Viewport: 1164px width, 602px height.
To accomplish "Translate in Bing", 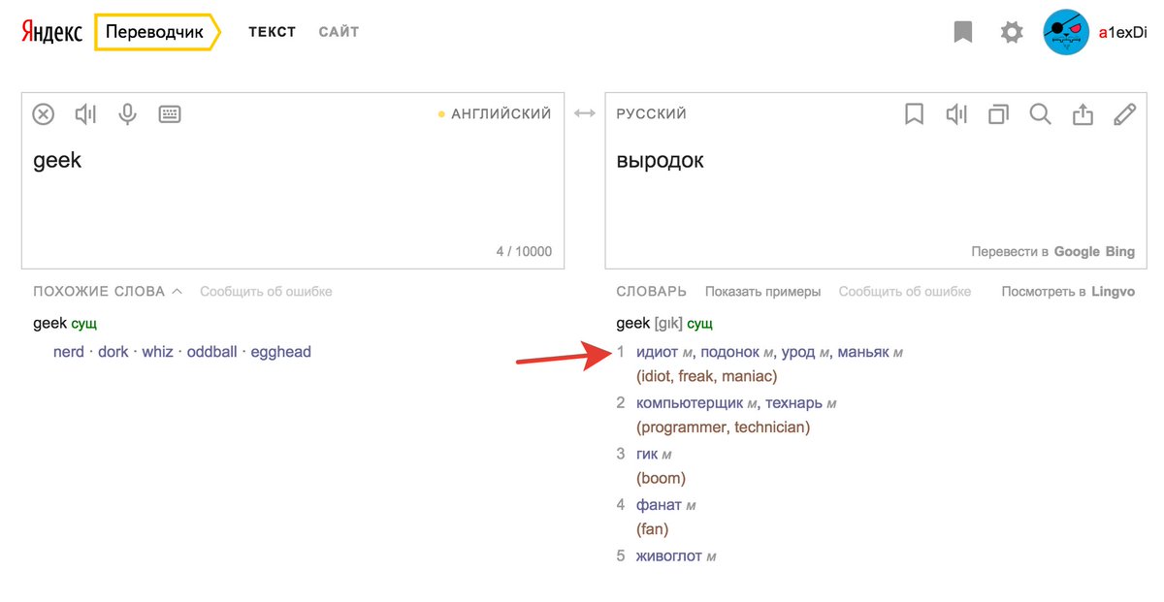I will click(x=1120, y=251).
